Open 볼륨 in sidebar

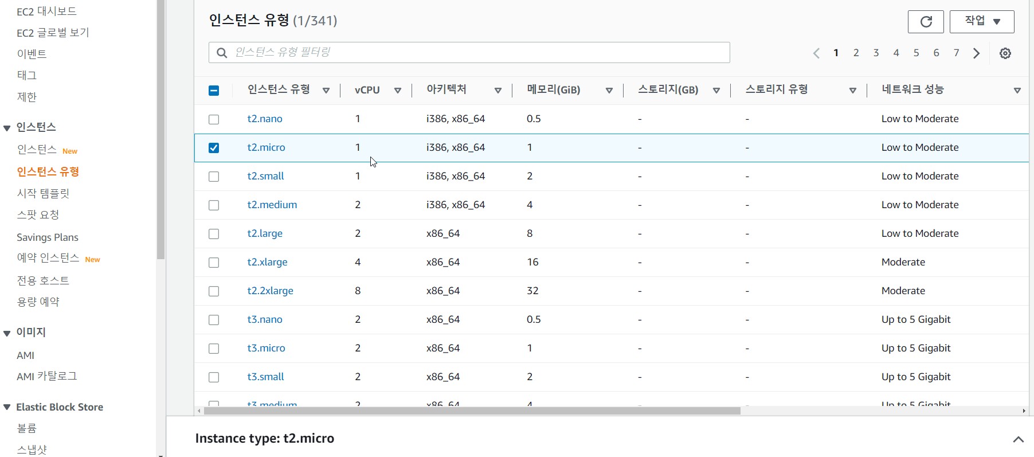[26, 428]
